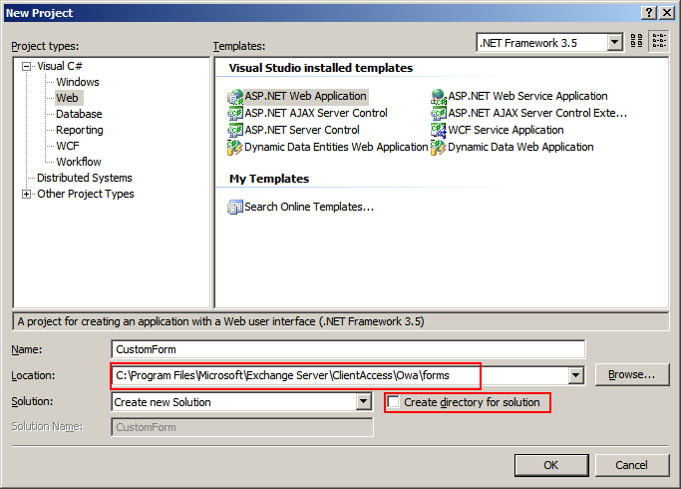Click the Visual C# tree label
This screenshot has width=681, height=489.
tap(60, 66)
